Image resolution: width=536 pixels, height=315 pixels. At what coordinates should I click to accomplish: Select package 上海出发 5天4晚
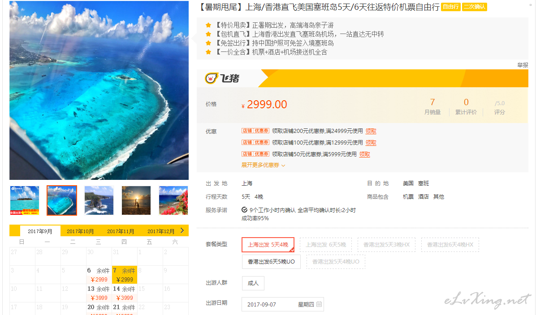[x=268, y=245]
